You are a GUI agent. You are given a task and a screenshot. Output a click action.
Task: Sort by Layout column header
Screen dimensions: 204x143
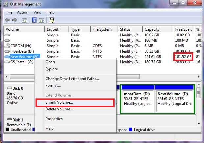click(57, 29)
